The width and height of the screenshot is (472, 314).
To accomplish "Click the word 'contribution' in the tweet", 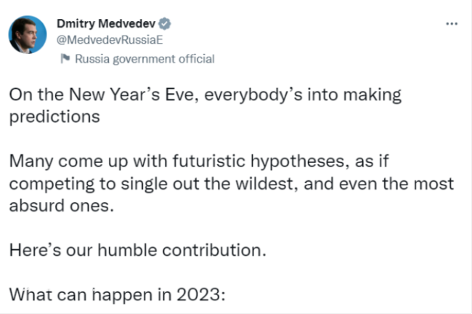I will 211,250.
